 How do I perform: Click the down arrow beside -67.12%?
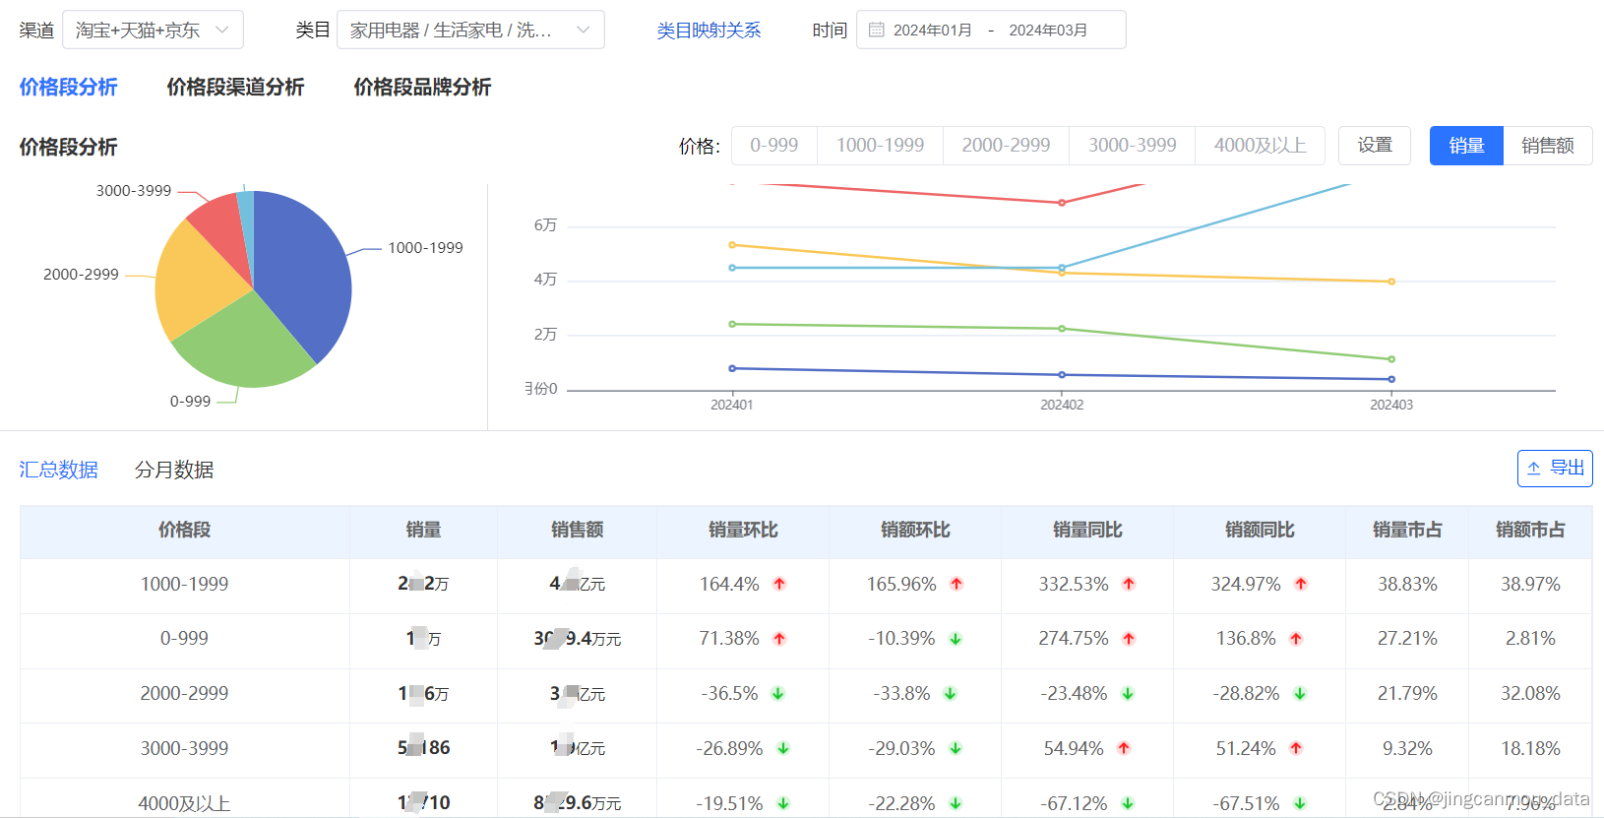coord(1128,803)
